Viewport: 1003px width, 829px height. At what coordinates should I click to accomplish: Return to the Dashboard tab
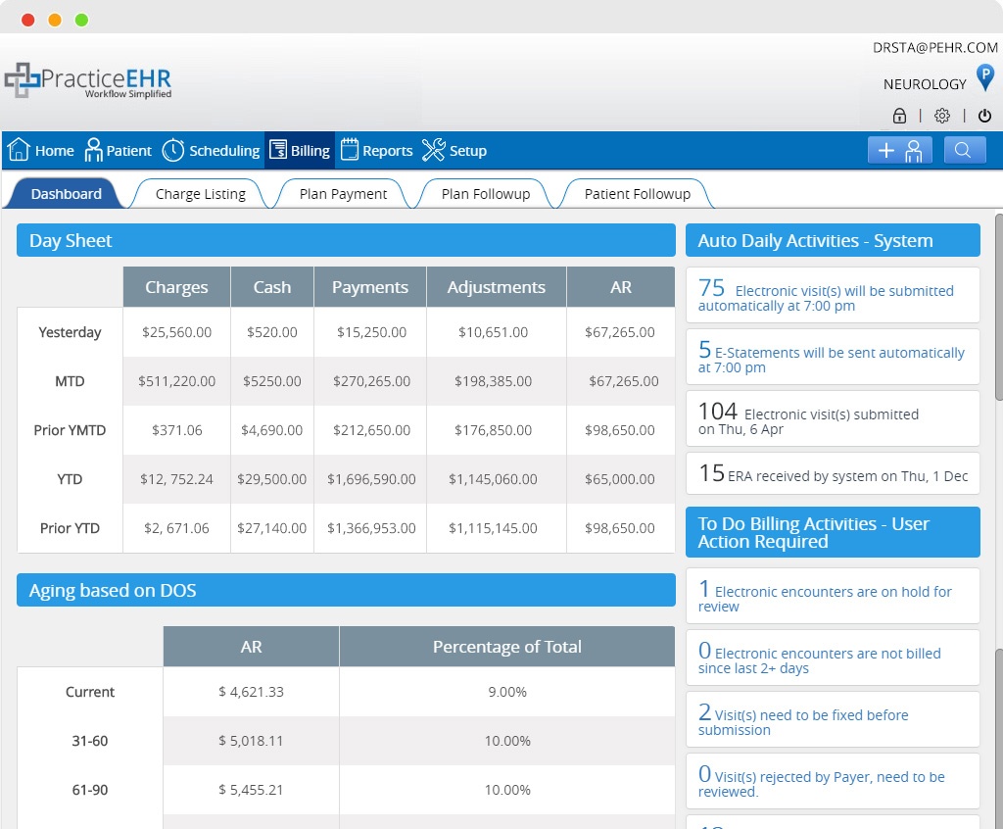pos(64,193)
